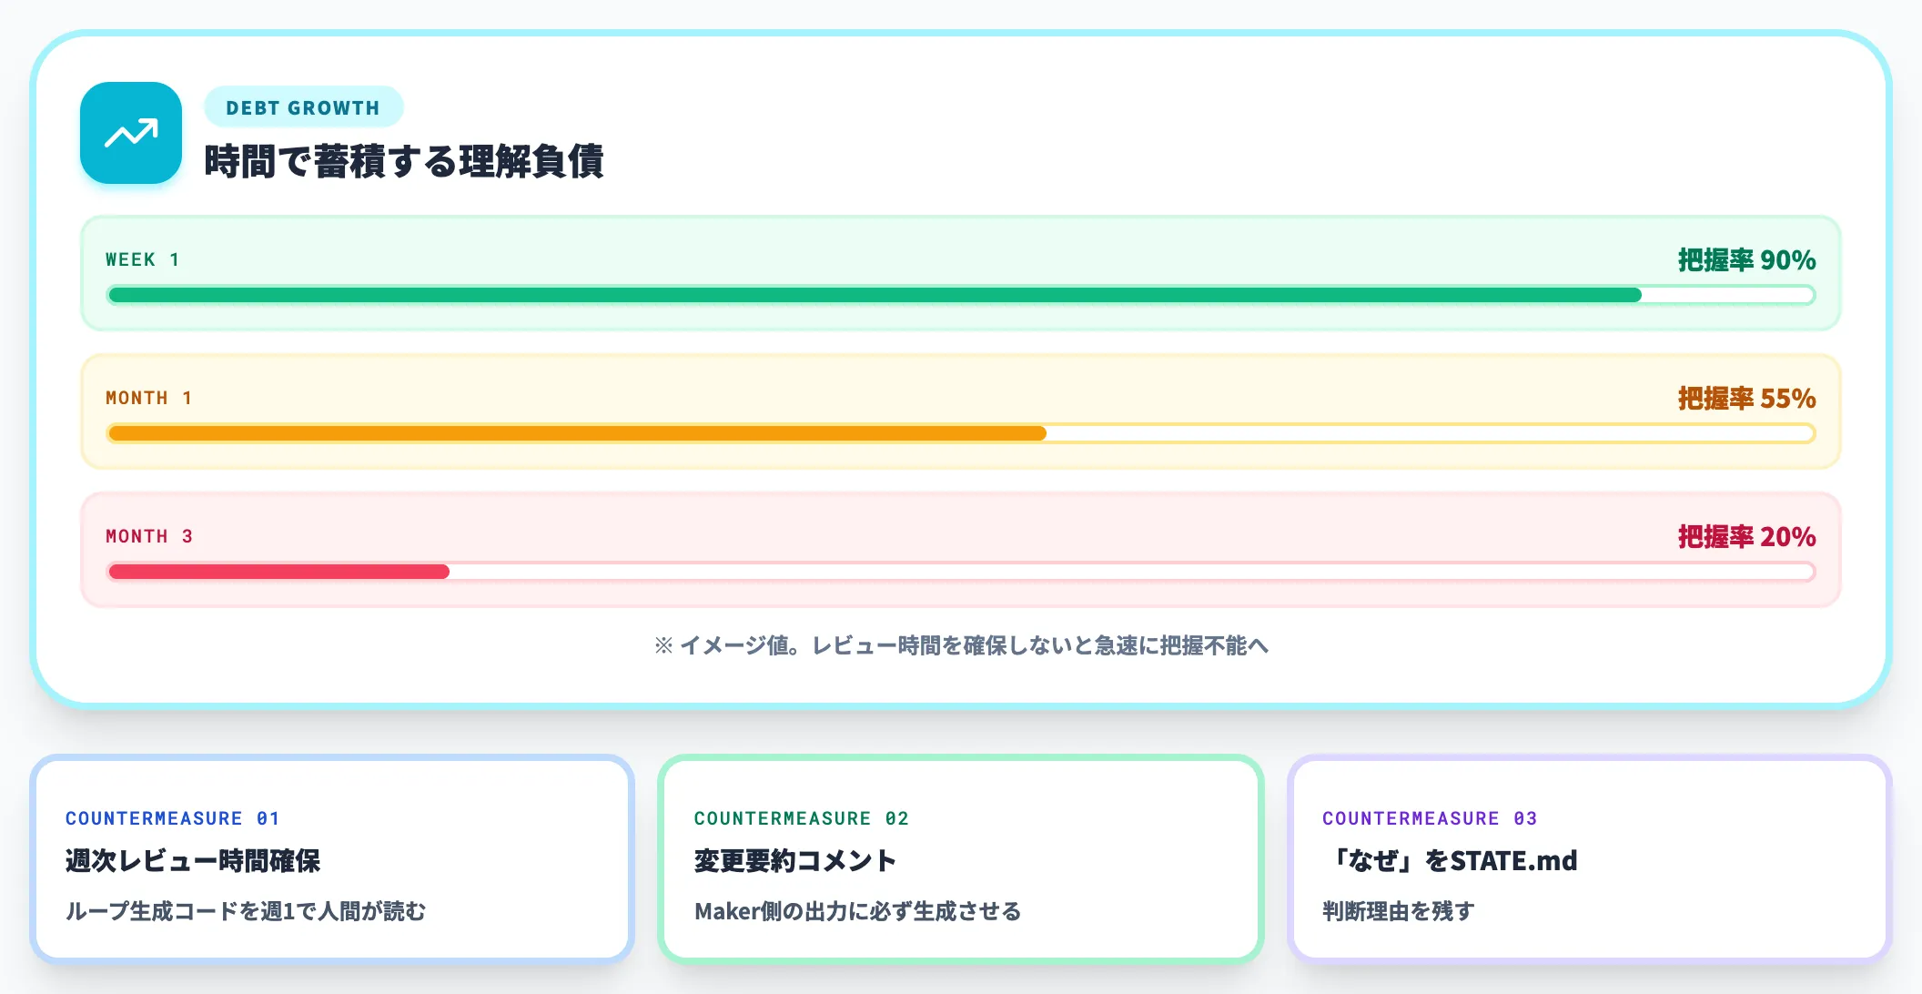Viewport: 1922px width, 994px height.
Task: Click the 把握率 20% value
Action: click(x=1746, y=537)
